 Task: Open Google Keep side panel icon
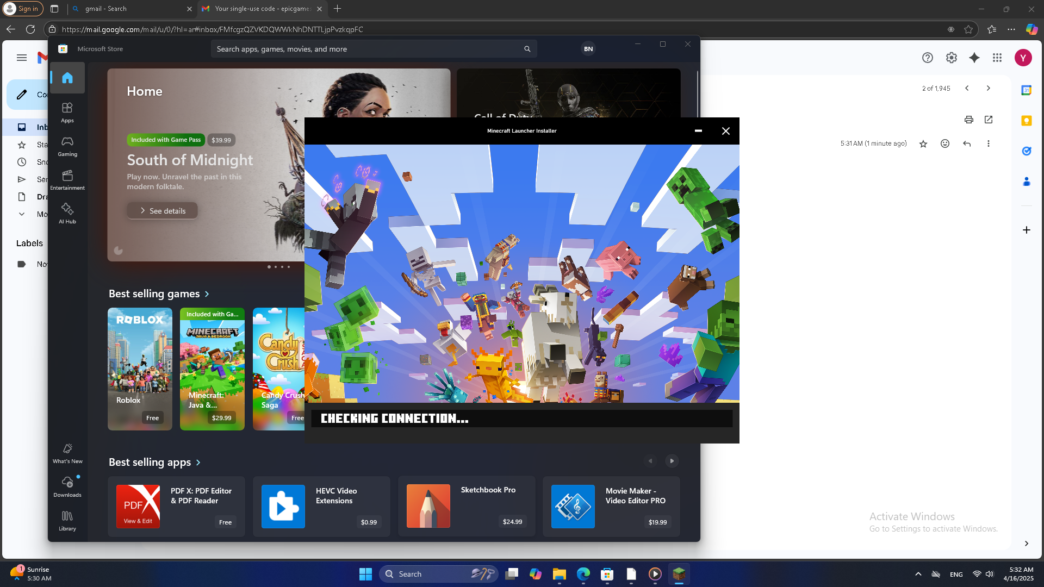click(x=1027, y=121)
